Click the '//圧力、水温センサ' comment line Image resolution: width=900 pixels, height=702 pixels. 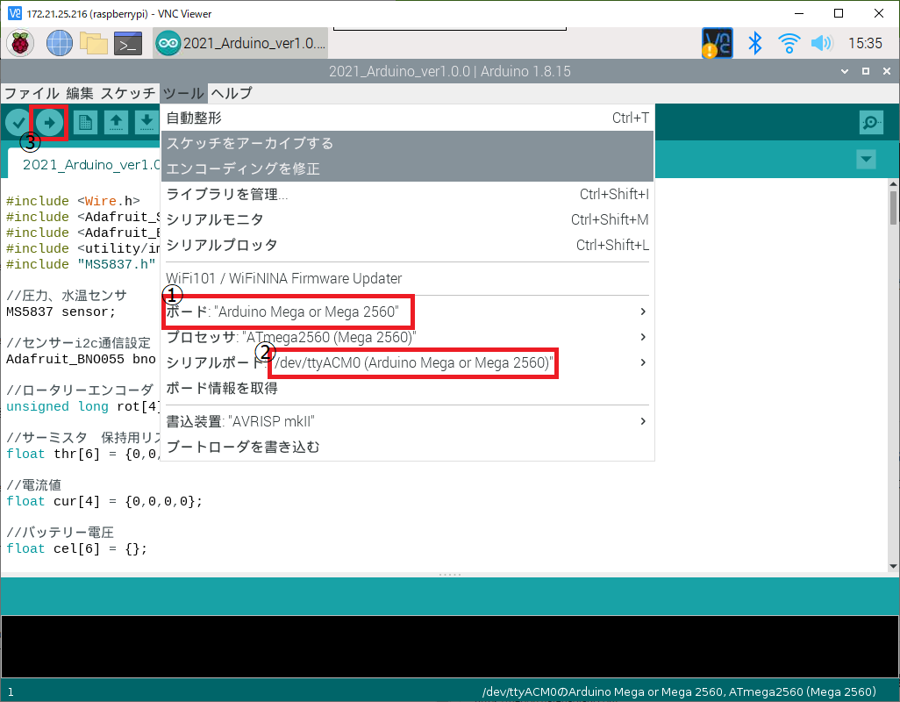[x=67, y=296]
